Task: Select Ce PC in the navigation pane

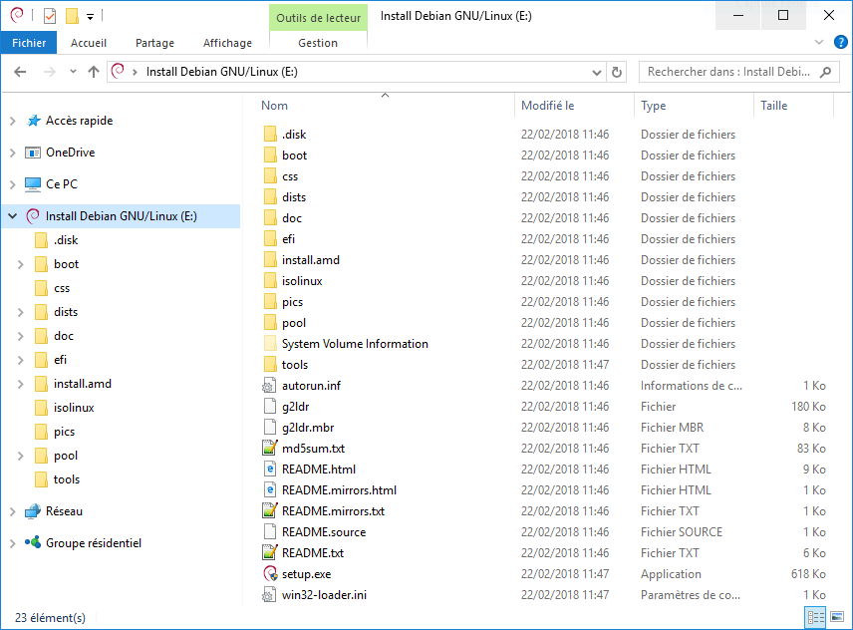Action: pos(62,184)
